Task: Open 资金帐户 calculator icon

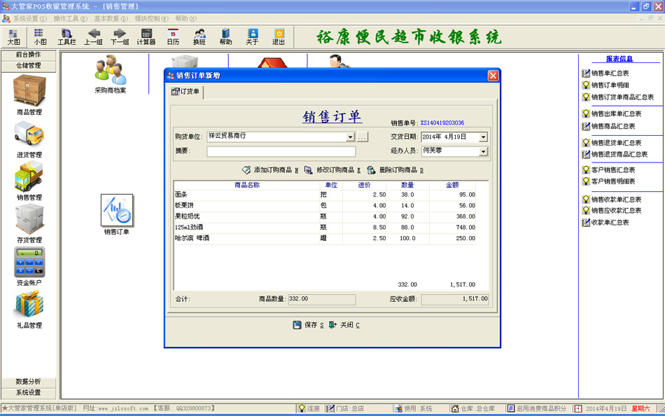Action: 29,267
